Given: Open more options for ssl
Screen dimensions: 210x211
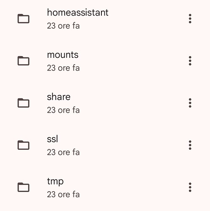Looking at the screenshot, I should tap(190, 145).
